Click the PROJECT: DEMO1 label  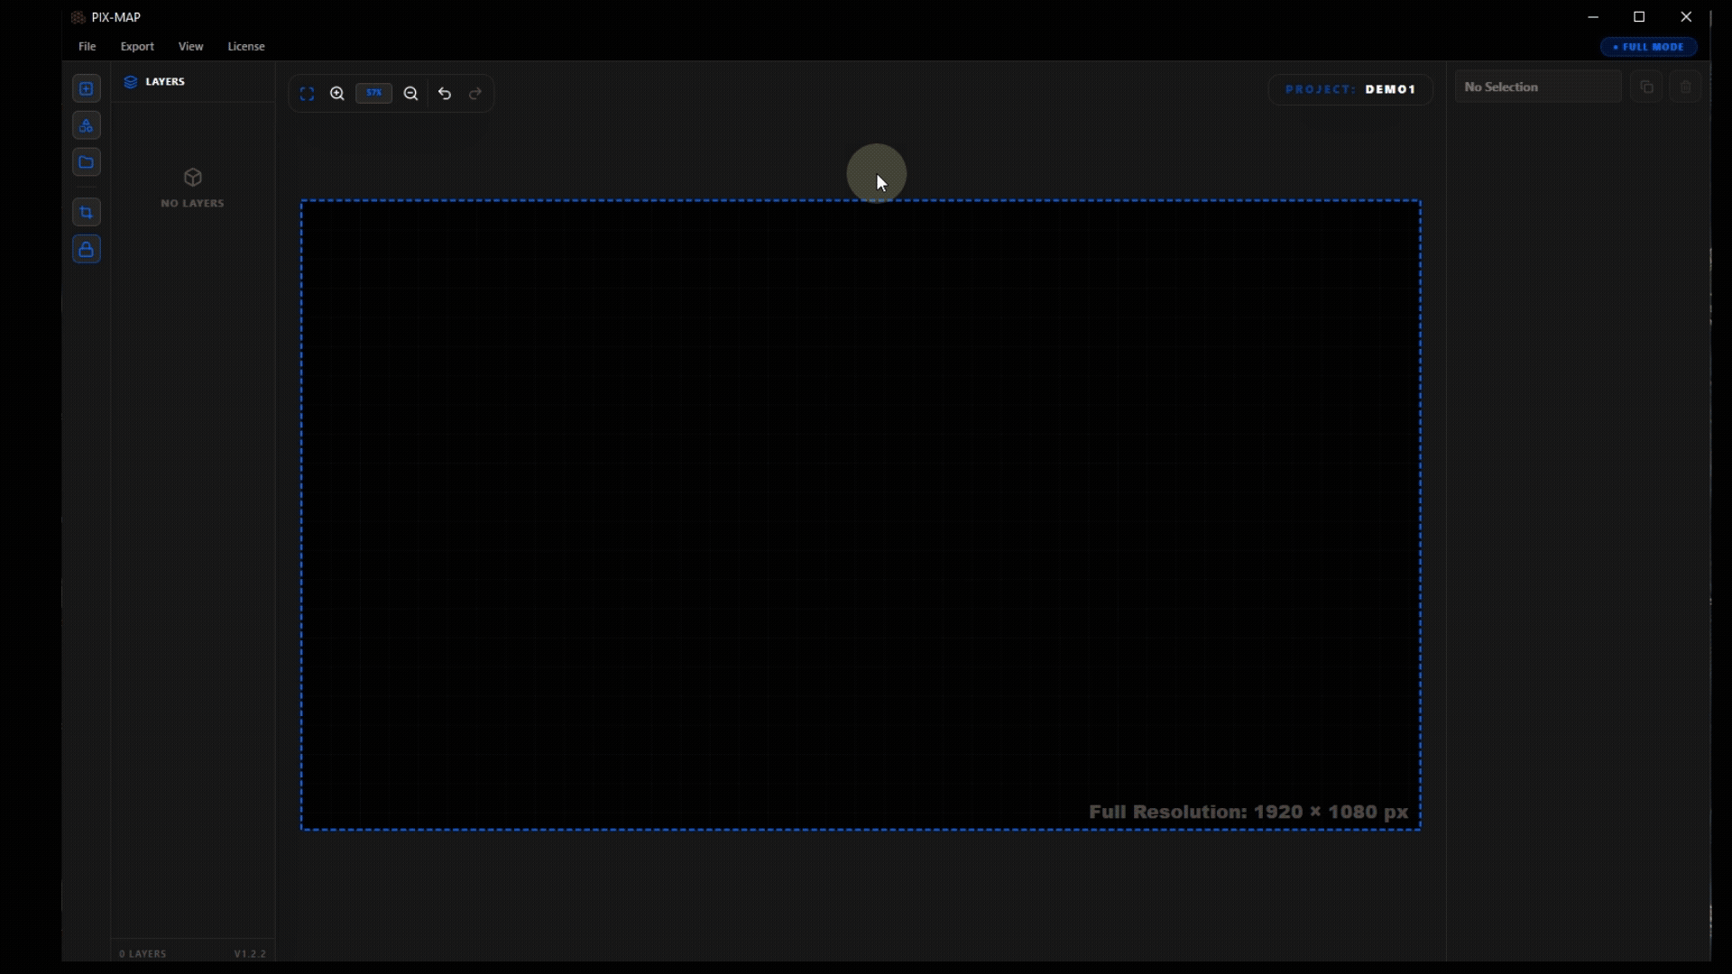tap(1350, 89)
